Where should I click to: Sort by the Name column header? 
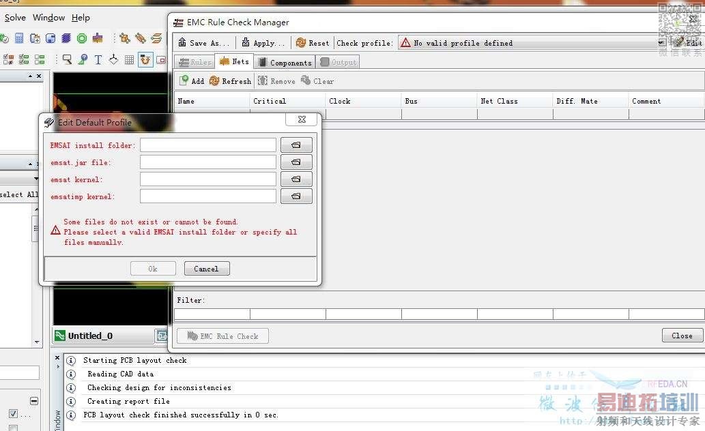pos(212,101)
